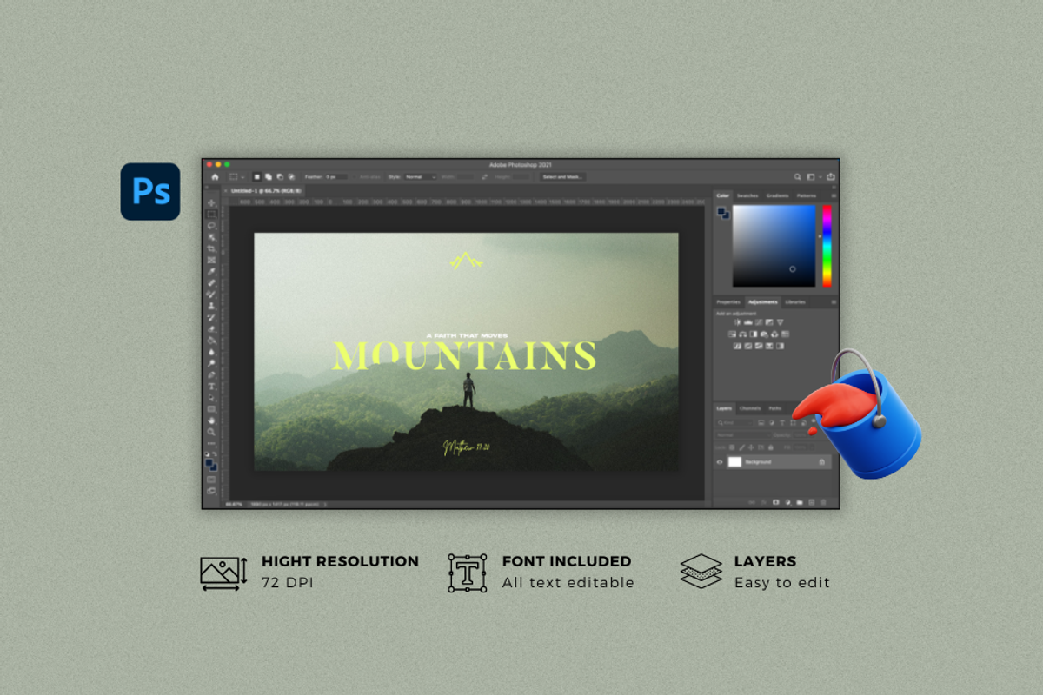
Task: Click the Share button at top right
Action: [830, 176]
